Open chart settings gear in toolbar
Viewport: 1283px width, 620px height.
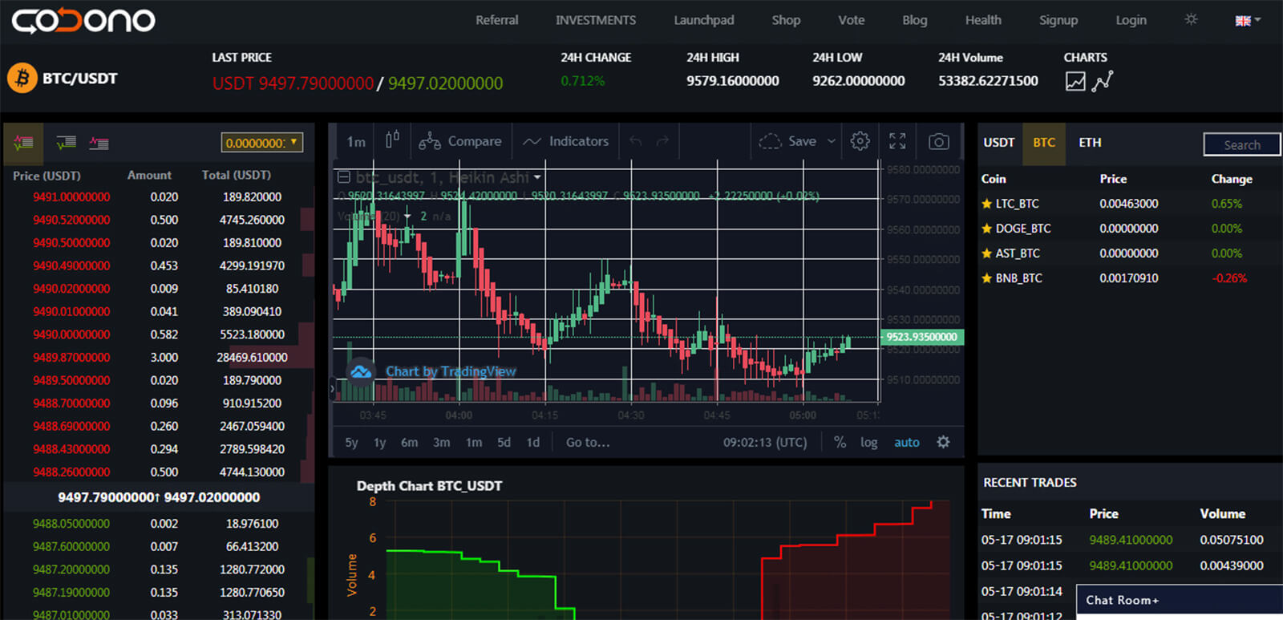tap(860, 142)
